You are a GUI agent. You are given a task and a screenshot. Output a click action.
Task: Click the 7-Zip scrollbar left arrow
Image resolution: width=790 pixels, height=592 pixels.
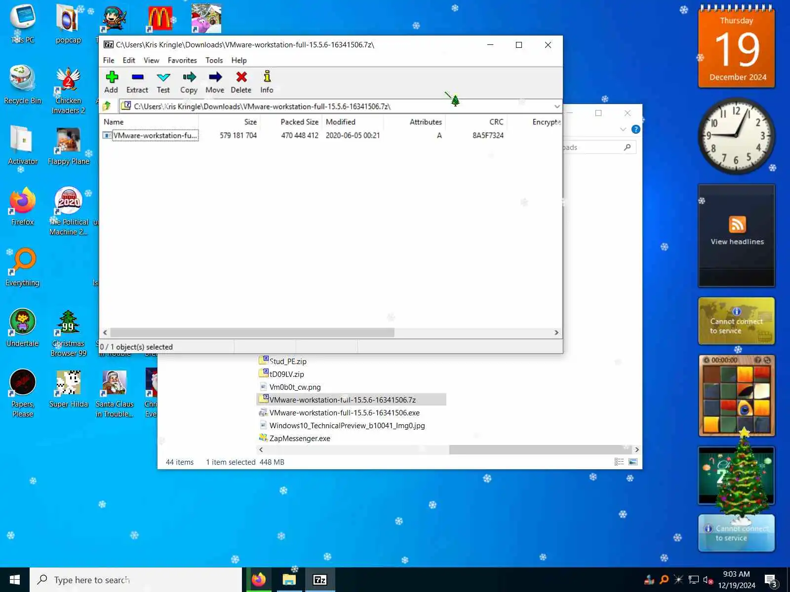point(105,333)
